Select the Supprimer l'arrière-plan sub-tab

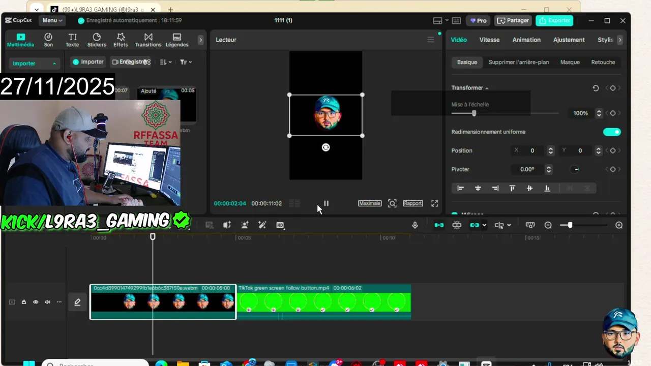pyautogui.click(x=519, y=62)
